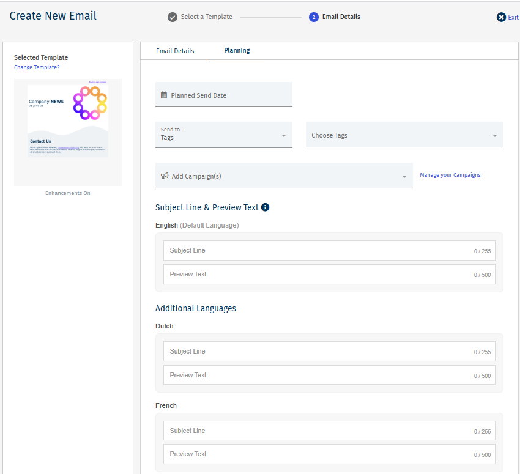
Task: Click the checkmark icon for Select a Template step
Action: point(173,17)
